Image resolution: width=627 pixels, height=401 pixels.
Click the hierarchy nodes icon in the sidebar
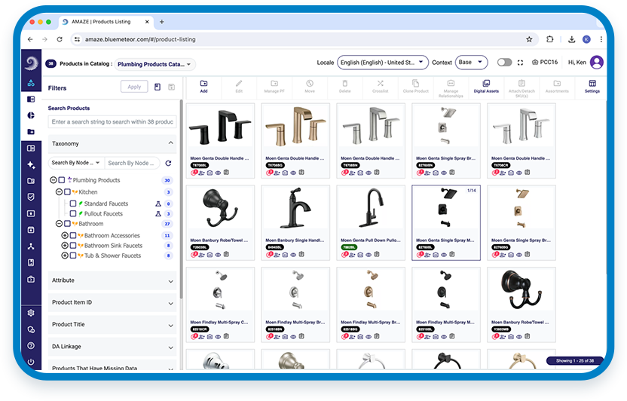tap(31, 246)
